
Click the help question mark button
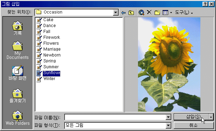point(205,4)
